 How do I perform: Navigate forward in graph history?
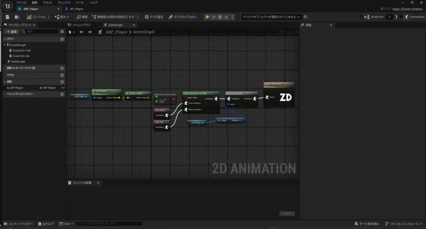click(x=90, y=32)
